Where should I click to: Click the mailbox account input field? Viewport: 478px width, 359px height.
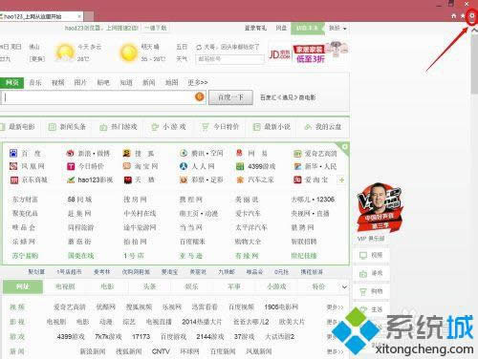tap(230, 59)
